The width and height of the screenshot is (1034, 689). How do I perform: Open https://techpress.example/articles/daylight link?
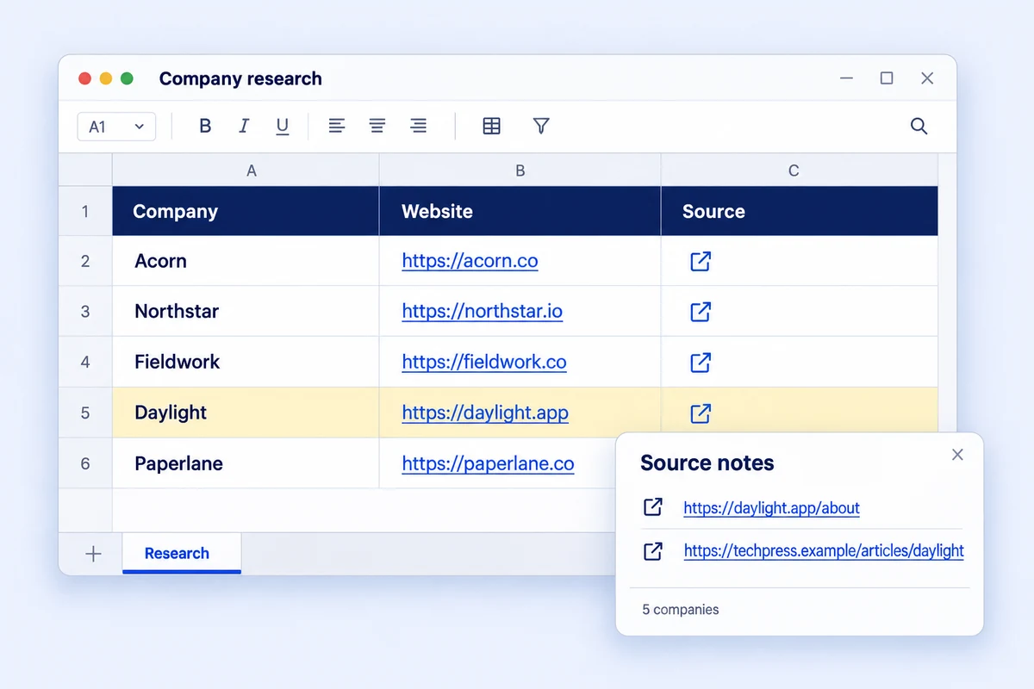click(824, 551)
